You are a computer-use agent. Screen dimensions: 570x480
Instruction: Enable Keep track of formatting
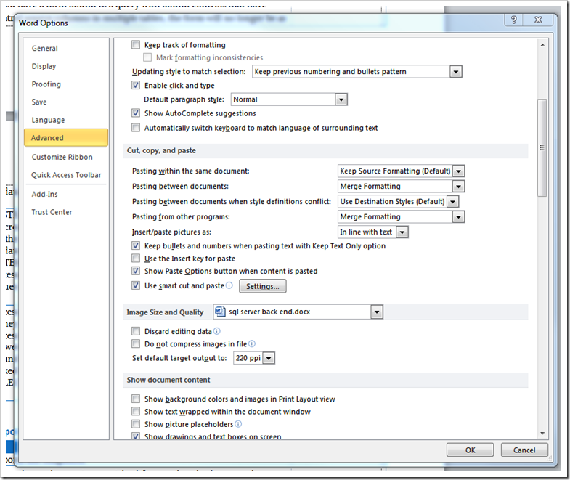[136, 45]
